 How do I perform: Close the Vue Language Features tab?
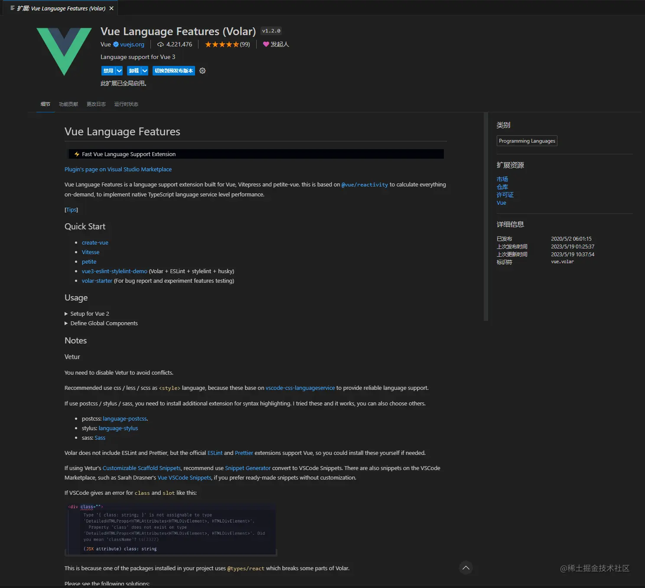point(111,8)
